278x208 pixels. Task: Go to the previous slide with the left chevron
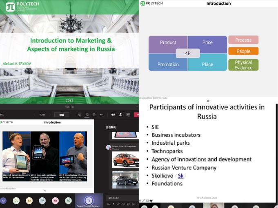[x=34, y=115]
